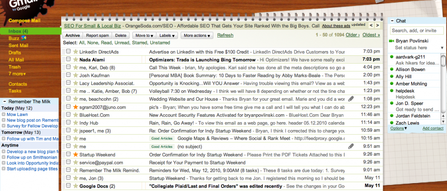Viewport: 447px width, 191px height.
Task: Click the Delete button
Action: [x=121, y=36]
